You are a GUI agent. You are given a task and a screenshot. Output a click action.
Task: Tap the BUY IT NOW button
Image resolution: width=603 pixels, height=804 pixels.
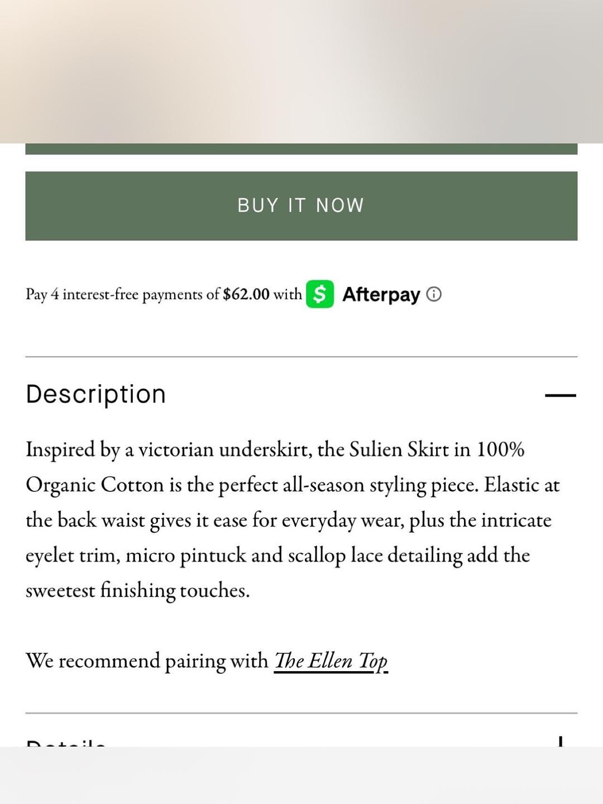(x=301, y=206)
